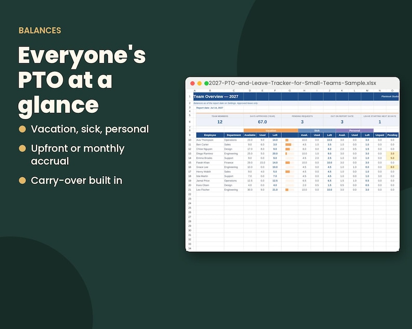Click the 2027-PTO-and-Leave-Tracker file name title
Viewport: 412px width, 329px height.
pos(293,83)
